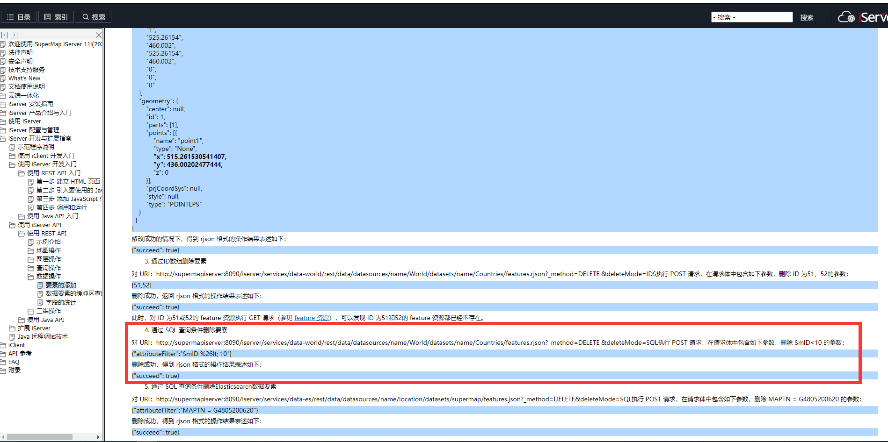888x442 pixels.
Task: Expand the 地图操作 folder
Action: click(31, 251)
